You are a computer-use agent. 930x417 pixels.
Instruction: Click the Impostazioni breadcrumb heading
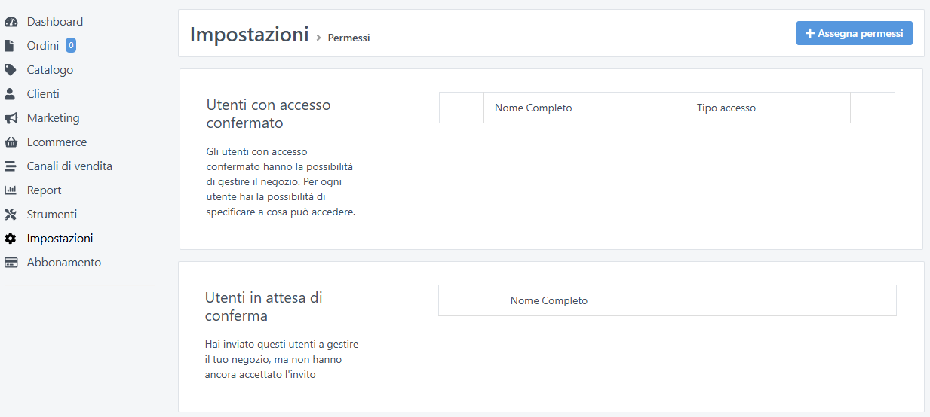click(249, 35)
